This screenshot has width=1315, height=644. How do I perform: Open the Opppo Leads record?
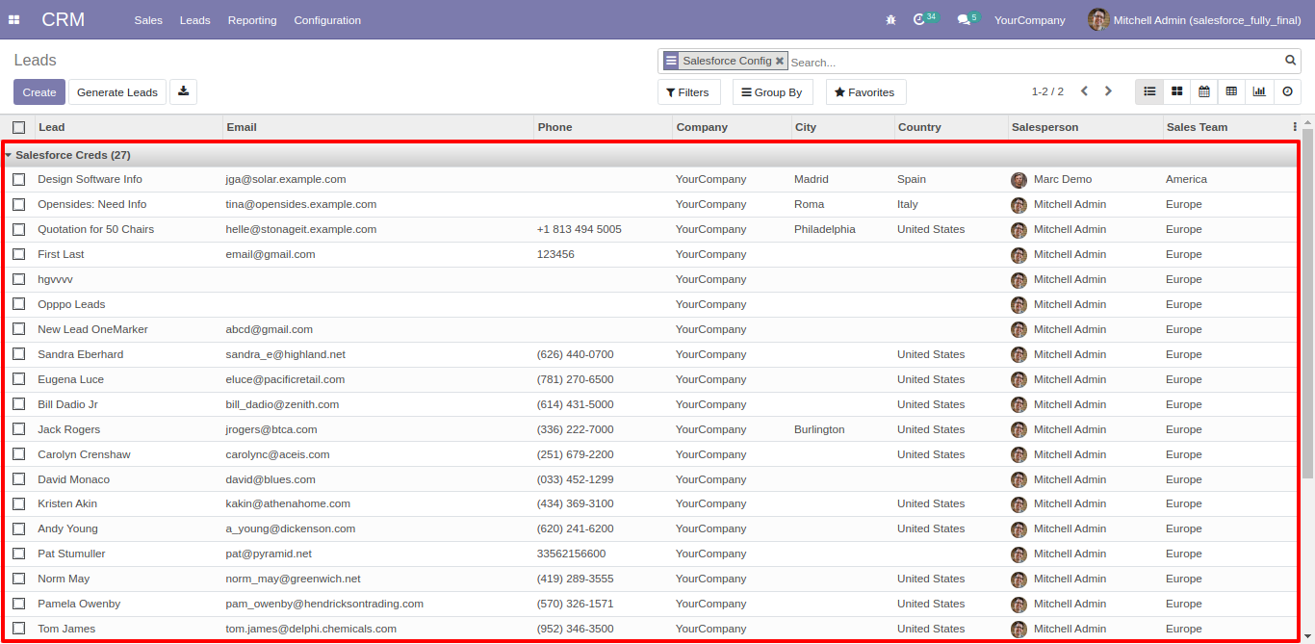pyautogui.click(x=71, y=304)
